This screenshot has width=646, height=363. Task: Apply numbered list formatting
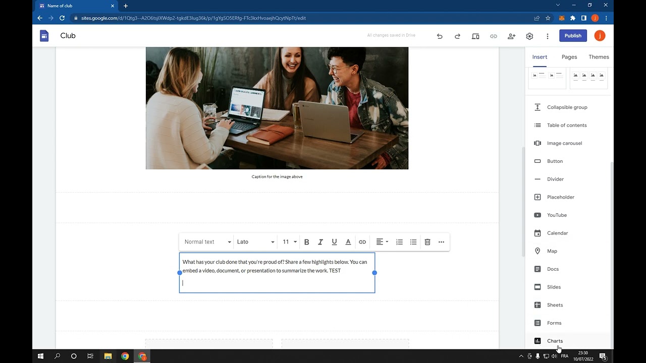pos(399,242)
